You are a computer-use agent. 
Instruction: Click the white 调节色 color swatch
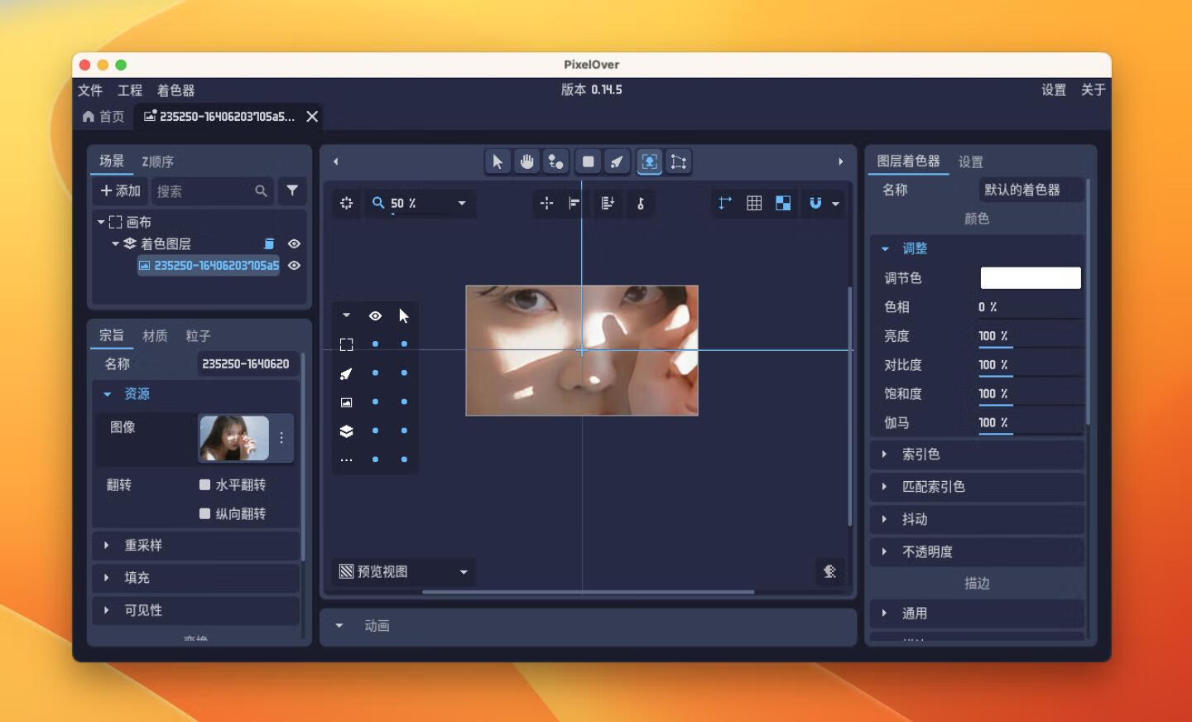(x=1031, y=277)
